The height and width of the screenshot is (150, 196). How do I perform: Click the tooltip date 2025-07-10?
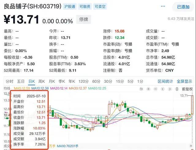pos(36,96)
